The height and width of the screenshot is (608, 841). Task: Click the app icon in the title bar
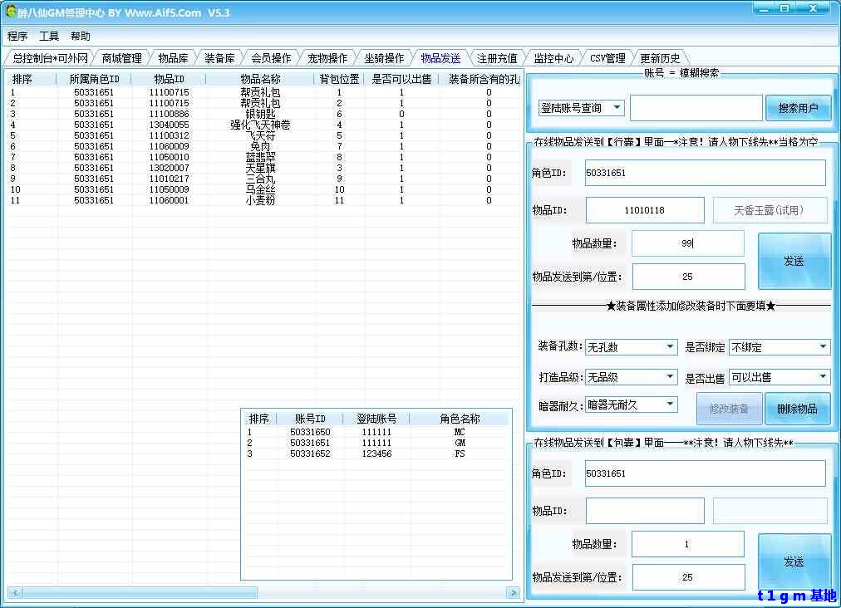tap(11, 12)
